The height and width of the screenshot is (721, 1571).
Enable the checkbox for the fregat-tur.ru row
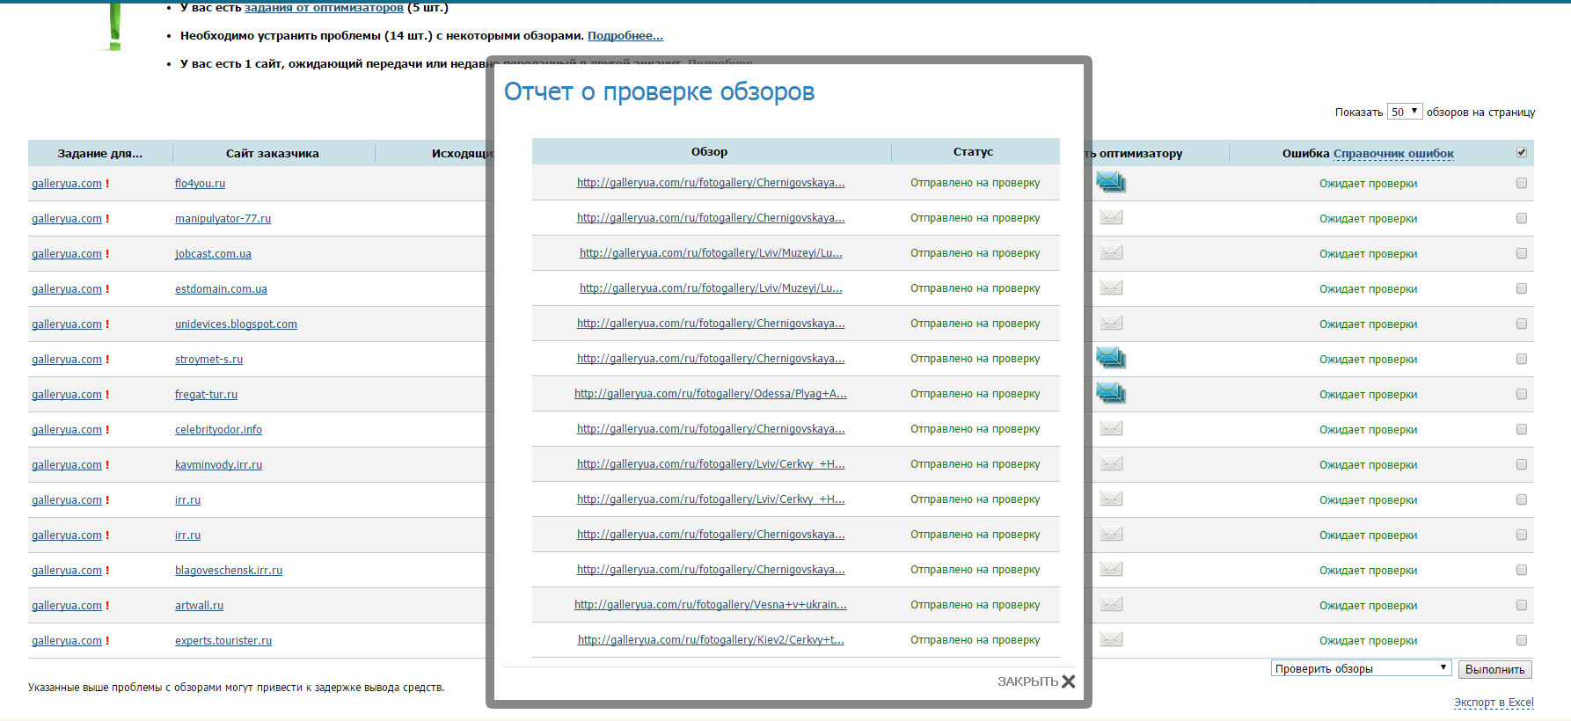pyautogui.click(x=1522, y=394)
